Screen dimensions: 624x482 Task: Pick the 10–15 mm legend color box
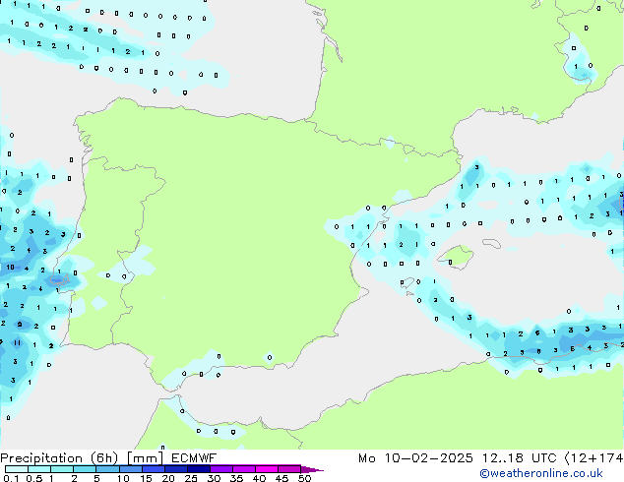tap(131, 469)
